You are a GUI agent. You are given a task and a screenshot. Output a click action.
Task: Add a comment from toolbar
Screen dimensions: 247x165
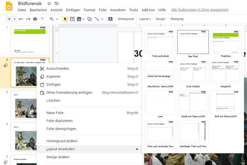coord(110,19)
